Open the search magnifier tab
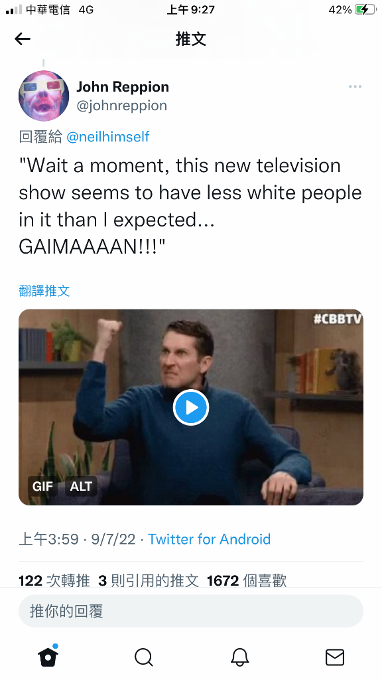The image size is (382, 680). click(143, 657)
